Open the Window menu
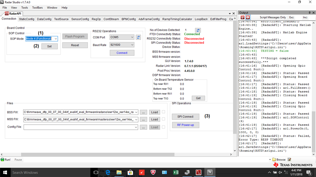The image size is (316, 177). (52, 8)
